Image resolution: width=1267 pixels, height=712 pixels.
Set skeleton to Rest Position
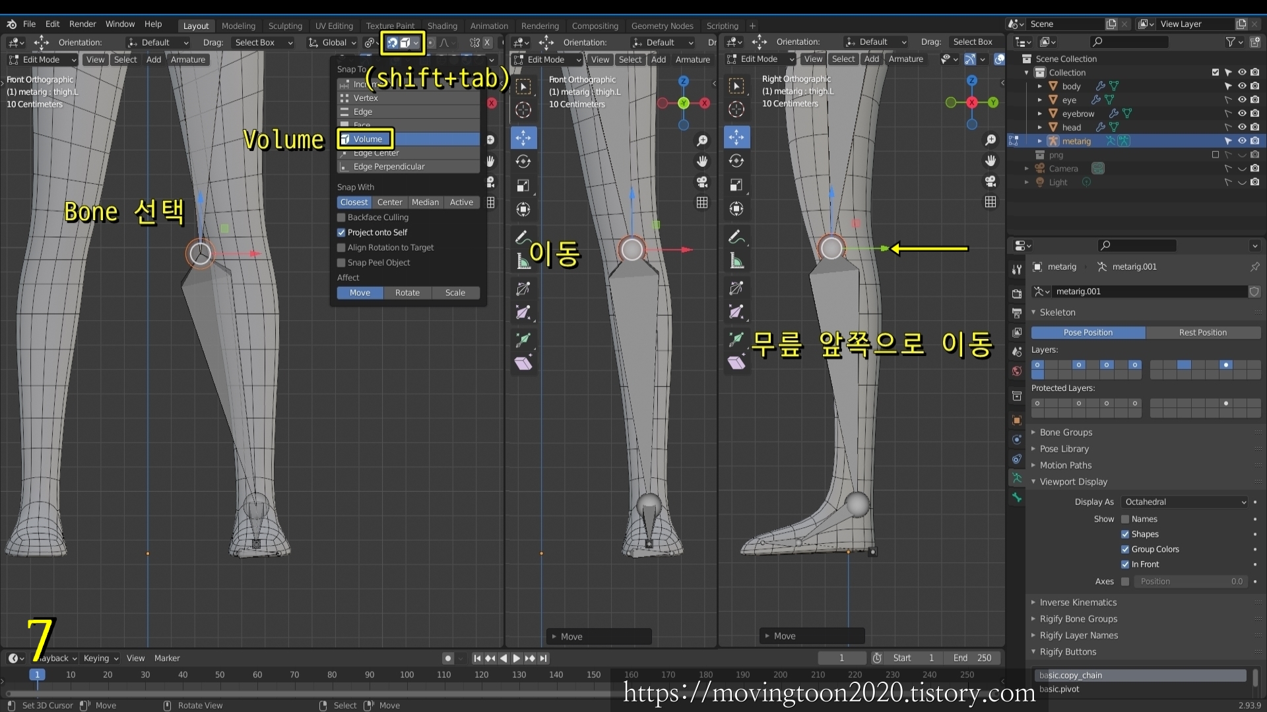1203,332
